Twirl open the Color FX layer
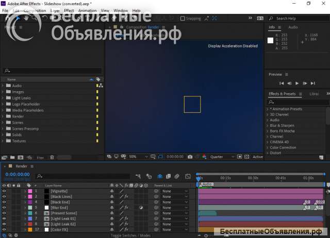This screenshot has height=238, width=330. (x=25, y=230)
